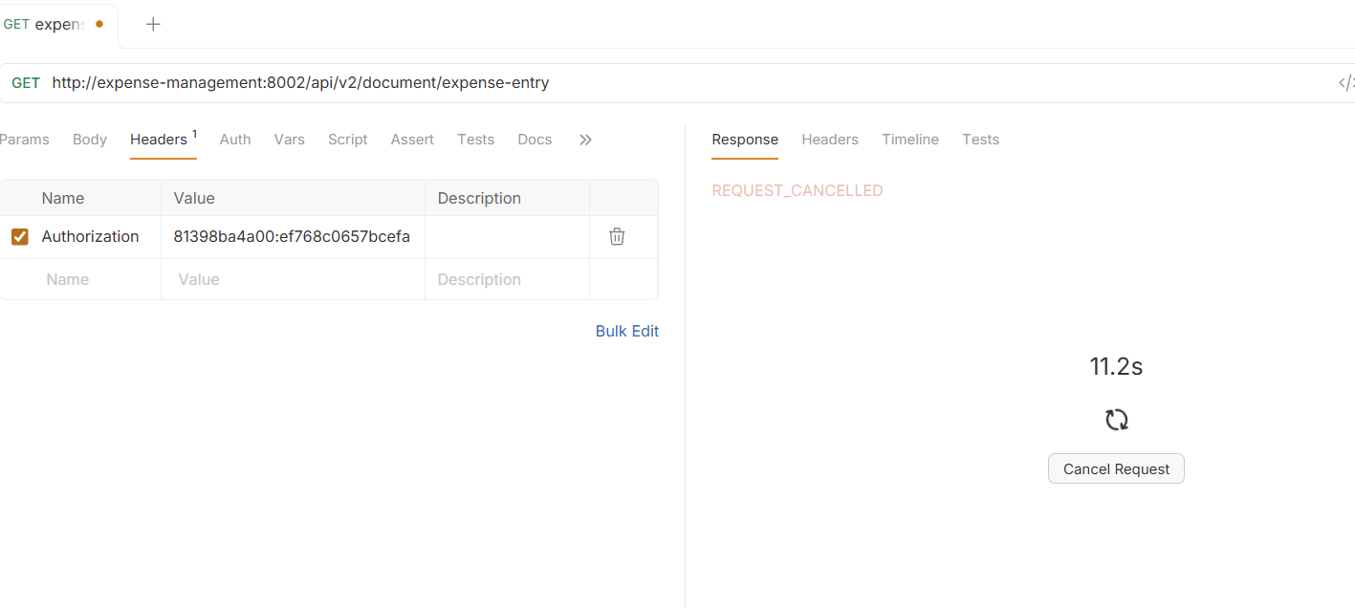Image resolution: width=1355 pixels, height=608 pixels.
Task: Open generate code icon beside URL
Action: pyautogui.click(x=1345, y=83)
